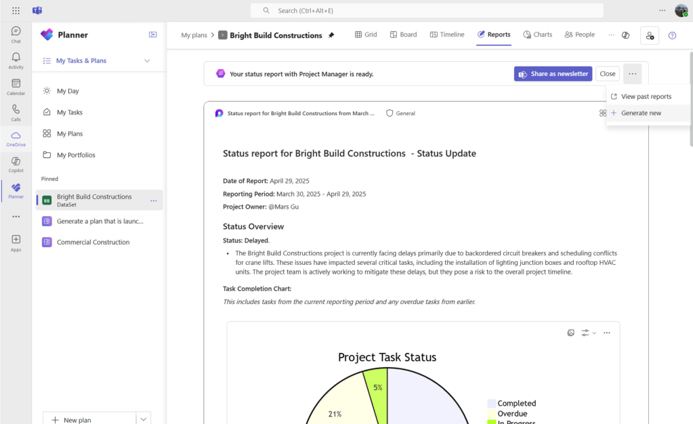
Task: Open the share plan members icon
Action: 649,35
